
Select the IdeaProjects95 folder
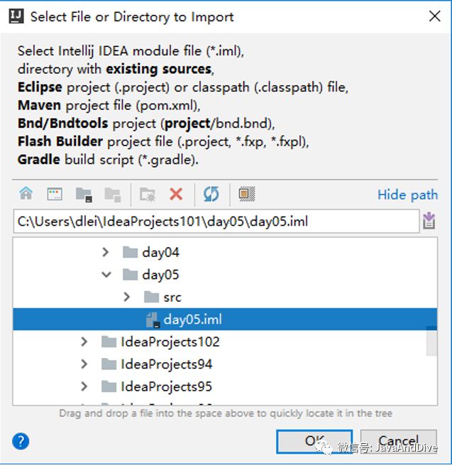click(x=166, y=386)
